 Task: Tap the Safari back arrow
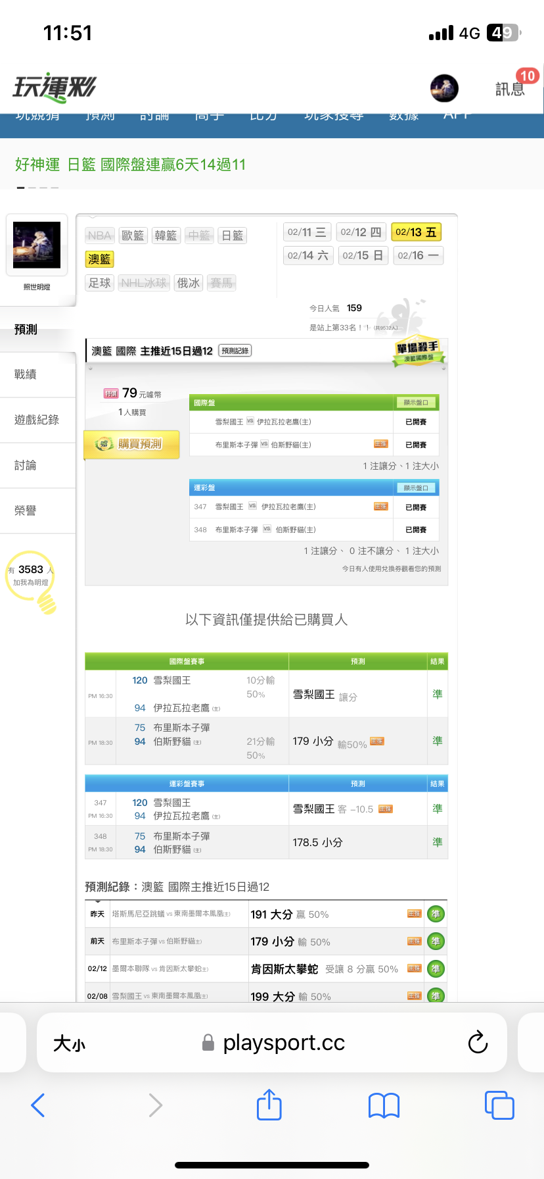coord(38,1105)
